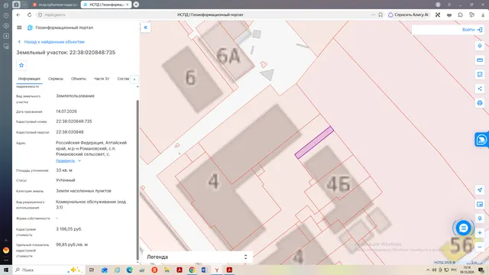Click the cadastral quarter value 22:38:020848
Screen dimensions: 489x275
[70, 132]
